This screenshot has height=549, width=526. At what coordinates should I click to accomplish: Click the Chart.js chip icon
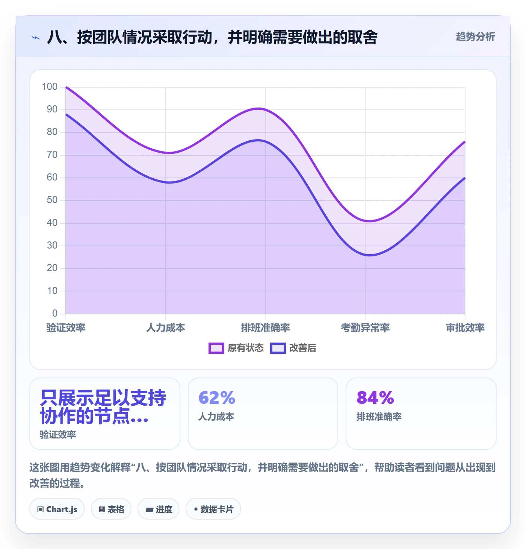pos(41,510)
